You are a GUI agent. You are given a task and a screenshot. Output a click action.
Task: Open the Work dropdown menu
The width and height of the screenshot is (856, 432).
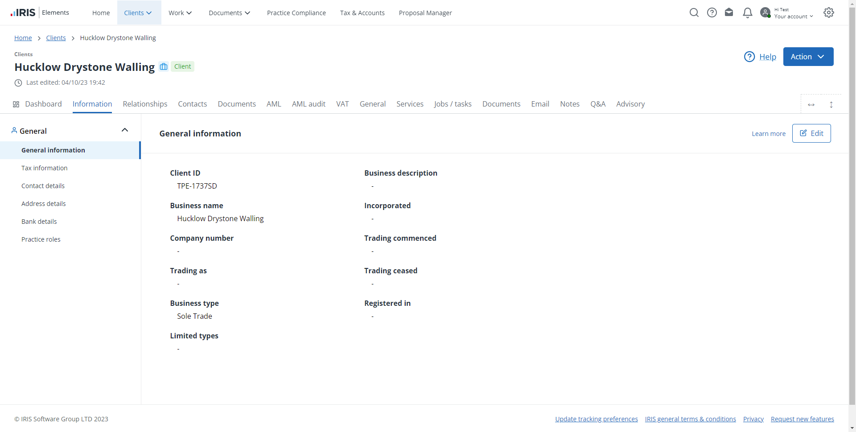pyautogui.click(x=180, y=13)
